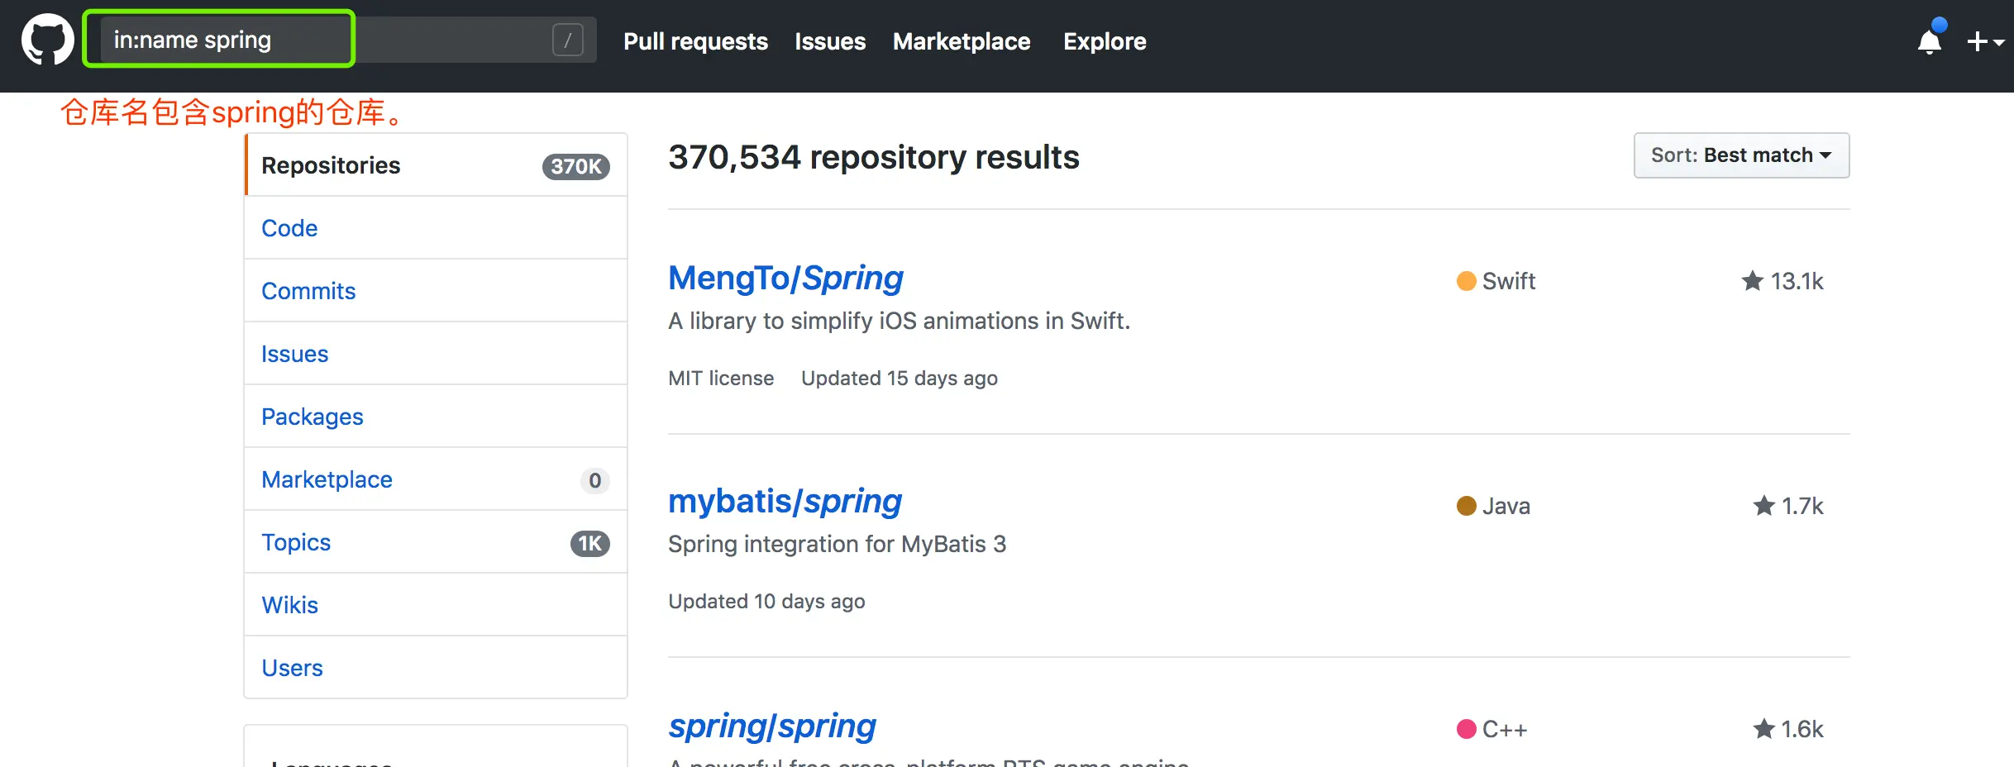Screen dimensions: 2014x767
Task: Select Code in the search sidebar
Action: coord(289,228)
